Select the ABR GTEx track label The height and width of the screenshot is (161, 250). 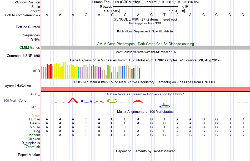tap(36, 71)
